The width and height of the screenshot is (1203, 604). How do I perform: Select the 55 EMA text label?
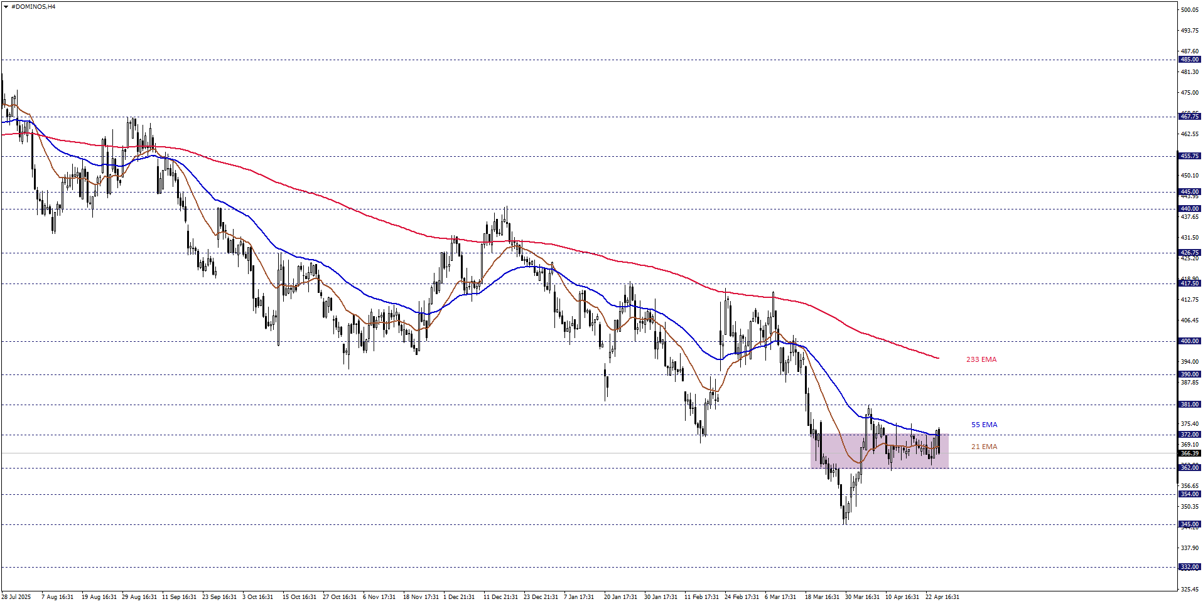tap(984, 425)
